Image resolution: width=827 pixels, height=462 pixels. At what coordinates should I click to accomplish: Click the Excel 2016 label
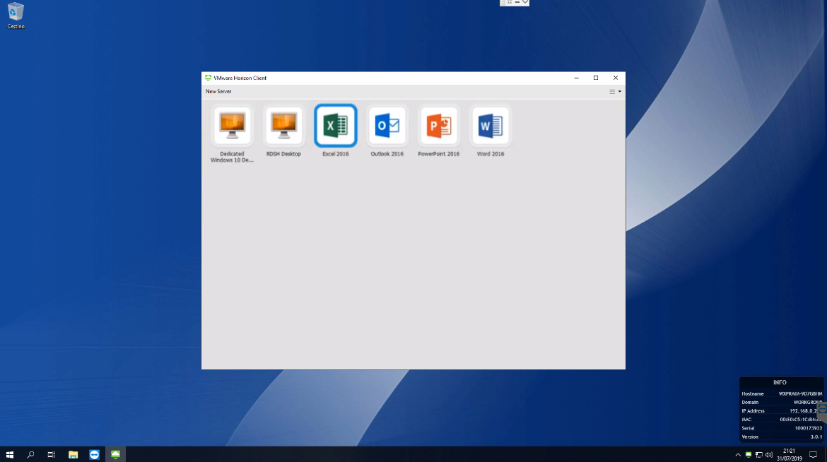pos(336,154)
